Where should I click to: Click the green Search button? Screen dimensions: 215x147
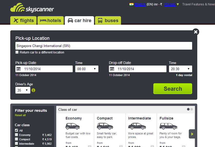[173, 89]
